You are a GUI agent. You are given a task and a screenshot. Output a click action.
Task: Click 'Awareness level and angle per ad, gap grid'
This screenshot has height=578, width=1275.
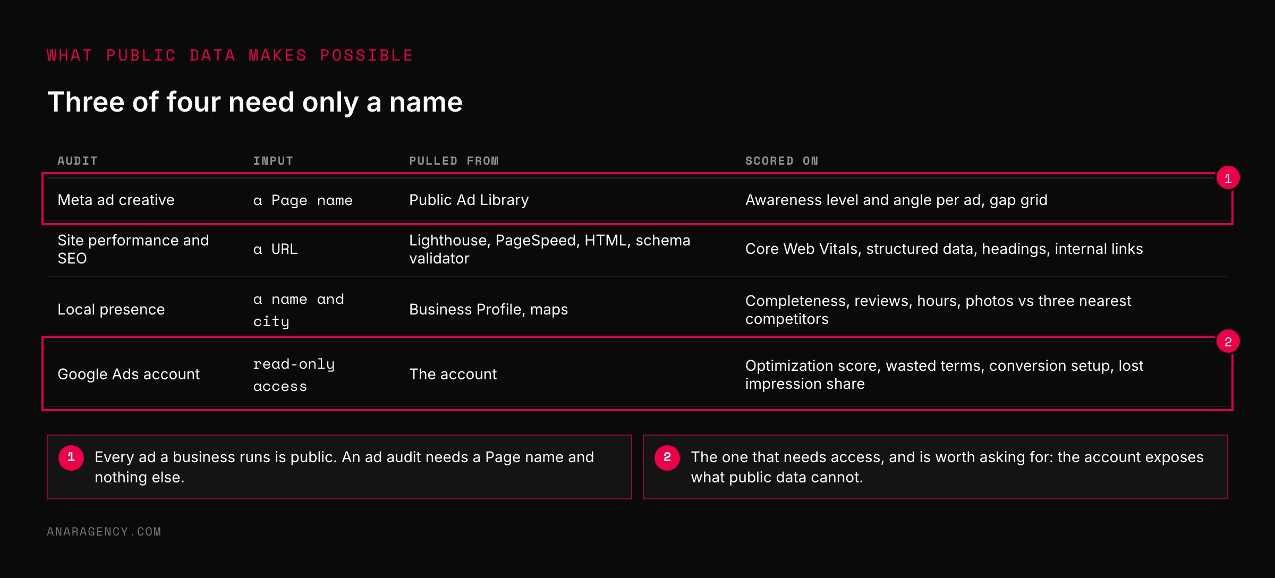pyautogui.click(x=896, y=200)
